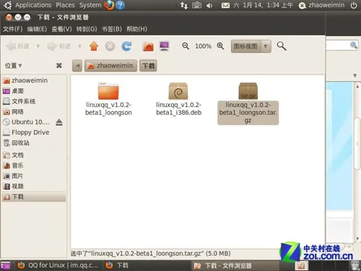
Task: Go to Home folder toolbar icon
Action: point(148,46)
